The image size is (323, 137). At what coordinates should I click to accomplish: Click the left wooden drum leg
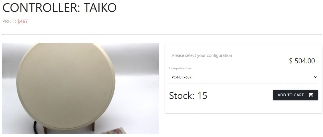pos(45,130)
